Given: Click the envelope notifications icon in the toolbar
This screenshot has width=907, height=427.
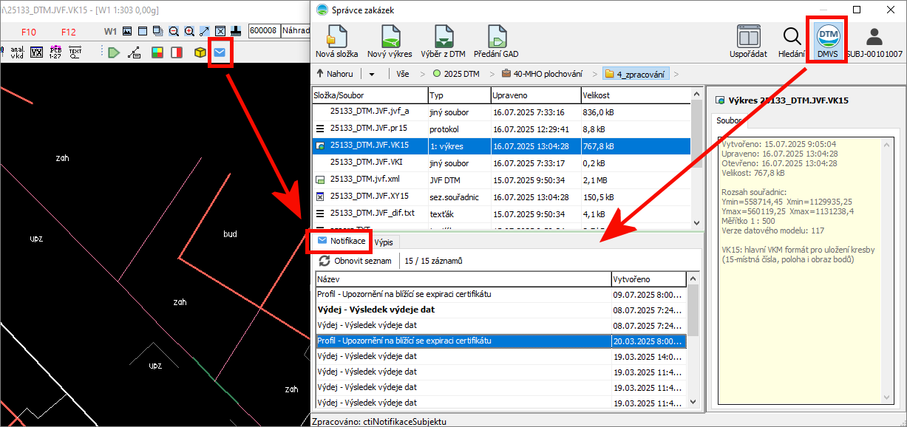Looking at the screenshot, I should [x=220, y=52].
